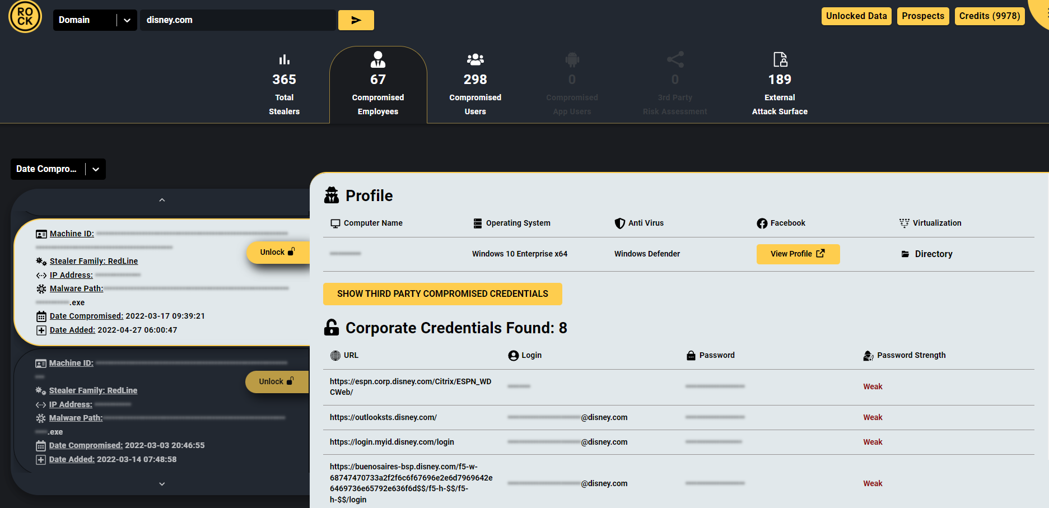Click the calendar icon for 2022-03-17 date
The width and height of the screenshot is (1049, 508).
pos(41,316)
